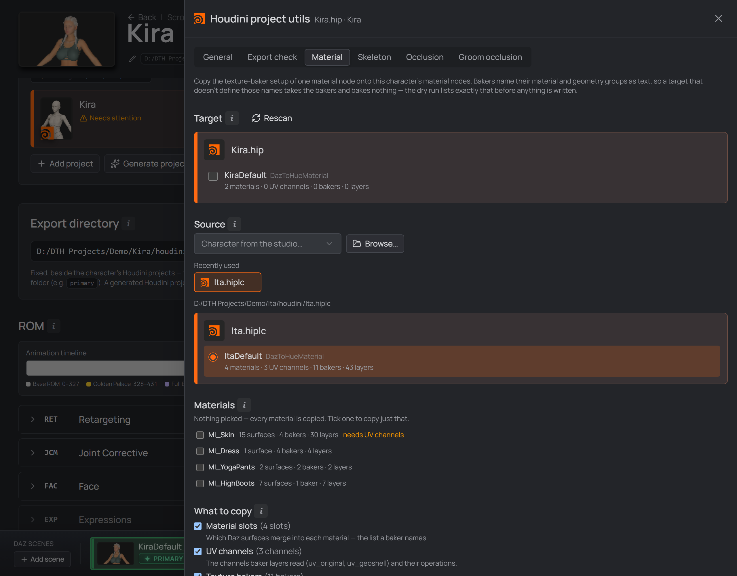Click the pencil edit icon under Kira title
737x576 pixels.
click(132, 59)
